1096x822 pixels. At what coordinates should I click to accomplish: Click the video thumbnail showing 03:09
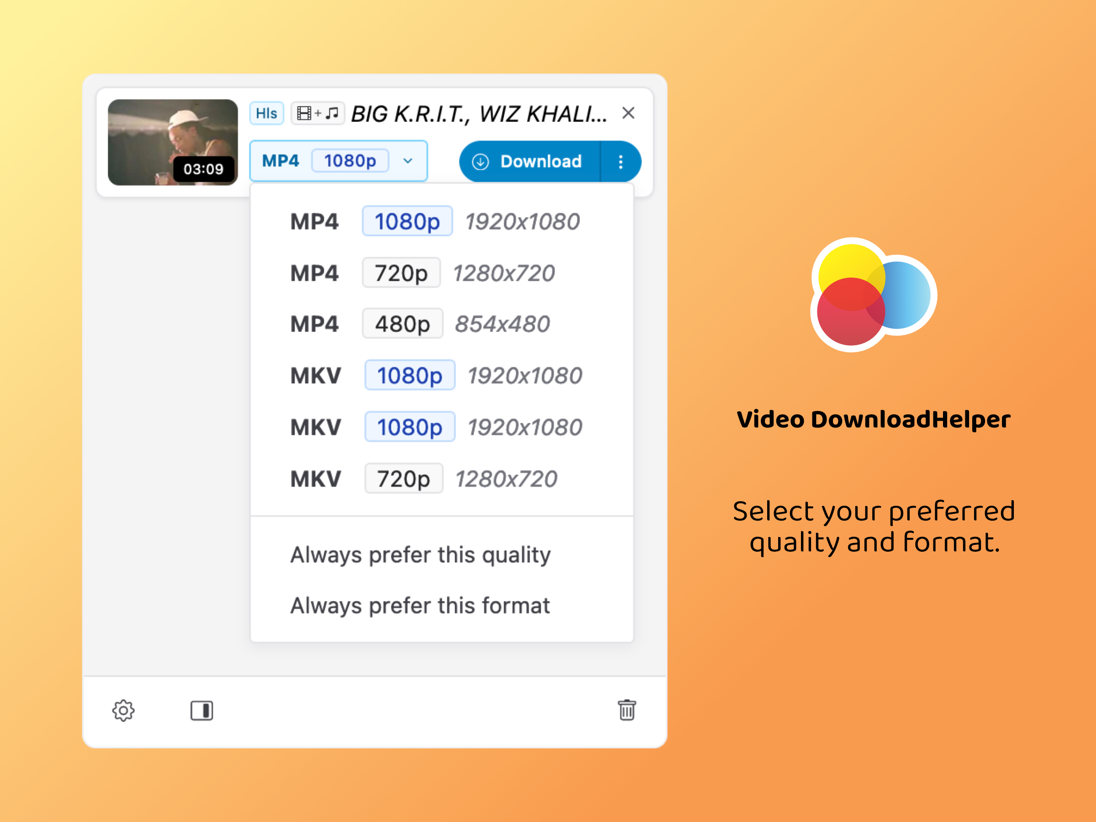[x=173, y=142]
